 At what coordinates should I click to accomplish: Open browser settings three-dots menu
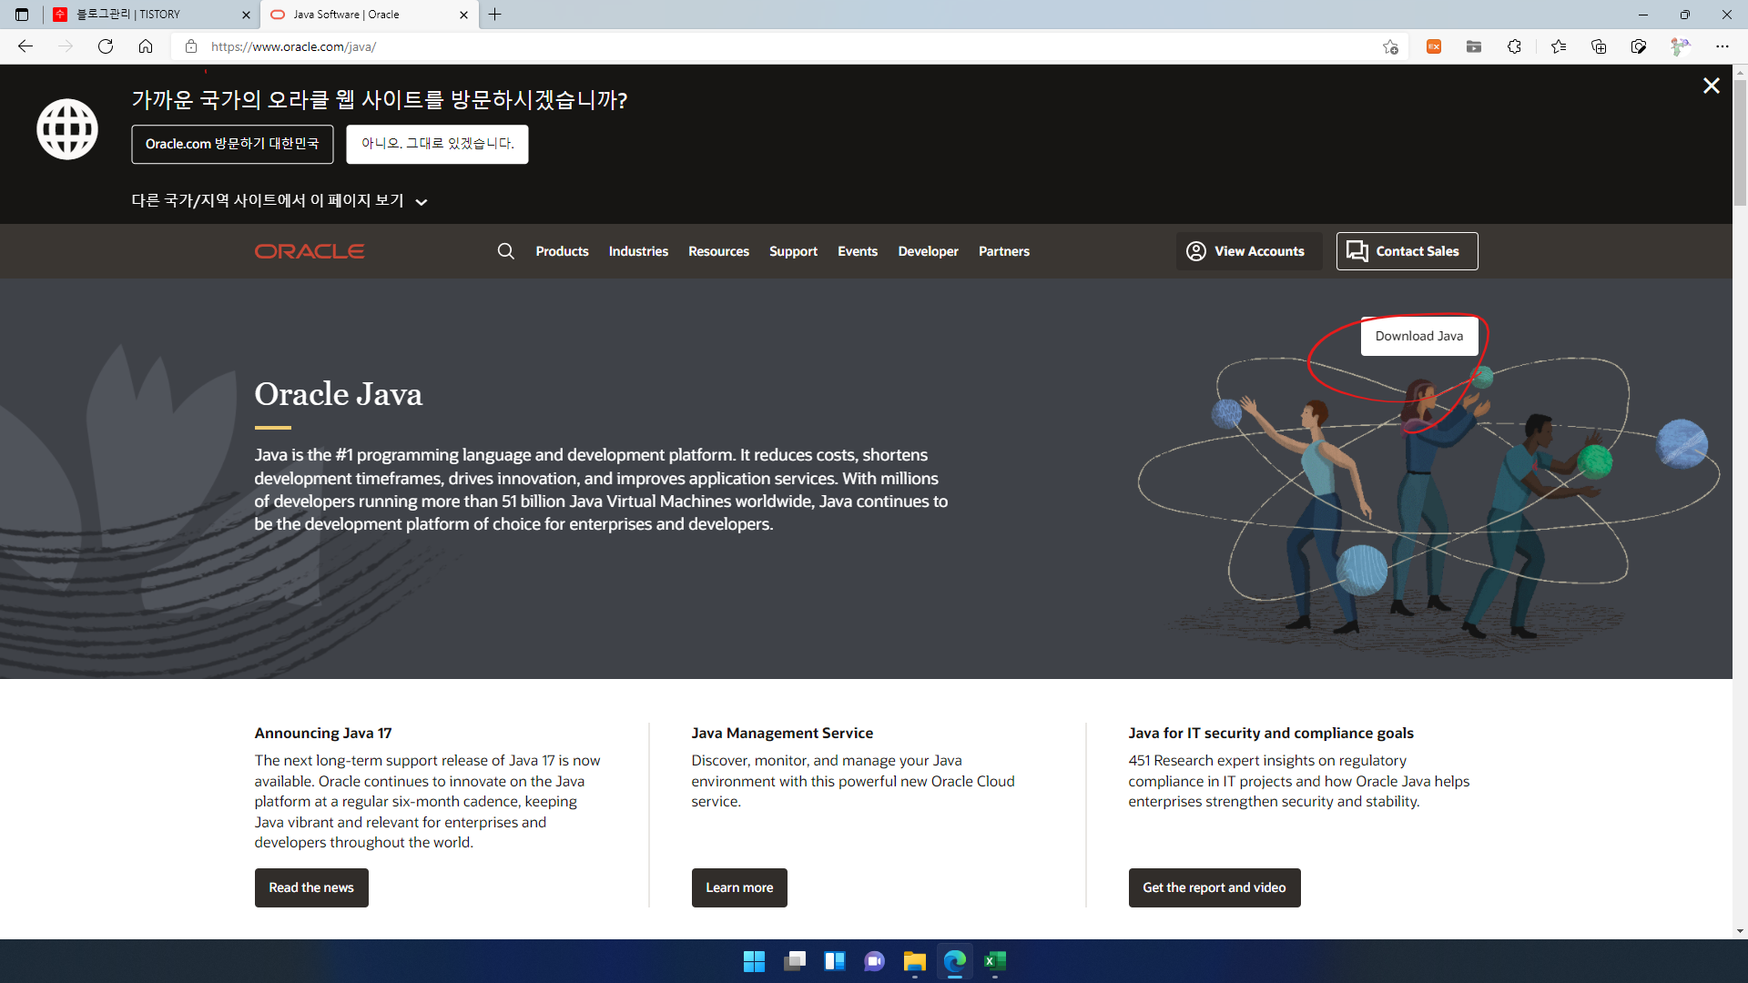[x=1722, y=46]
